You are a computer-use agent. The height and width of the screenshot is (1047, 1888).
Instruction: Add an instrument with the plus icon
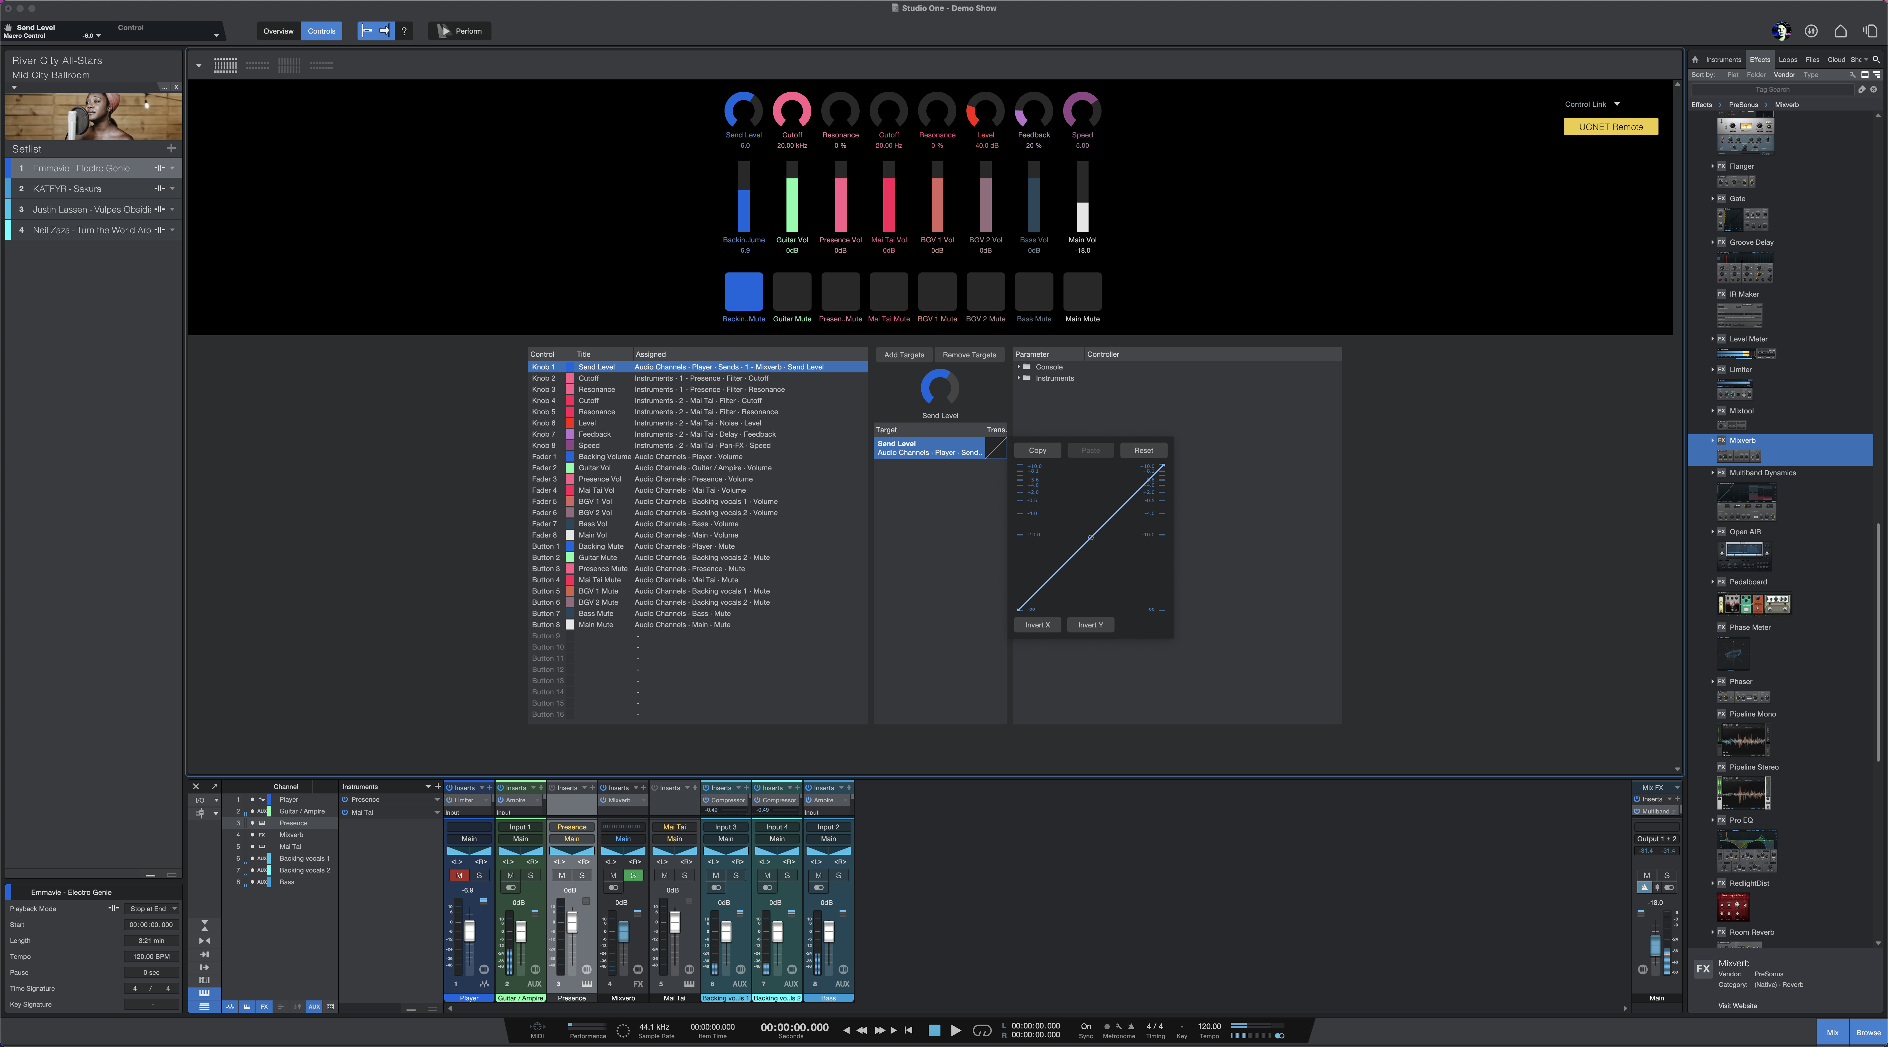pos(438,786)
